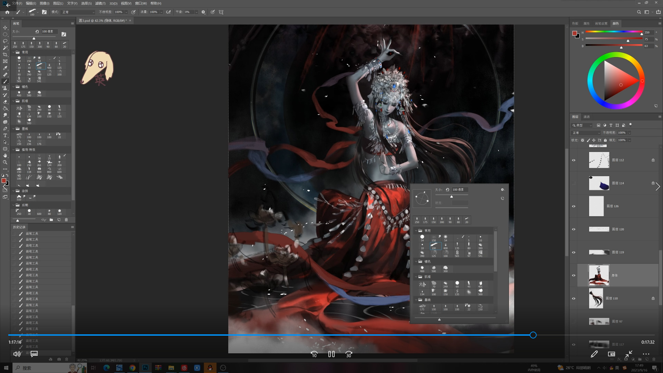Viewport: 663px width, 373px height.
Task: Click the foreground color swatch in toolbar
Action: [4, 180]
